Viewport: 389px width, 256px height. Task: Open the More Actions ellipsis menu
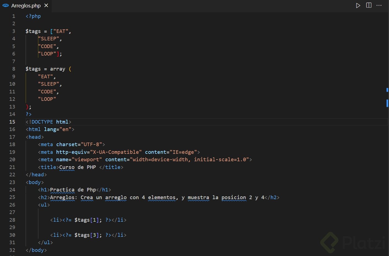click(x=379, y=5)
